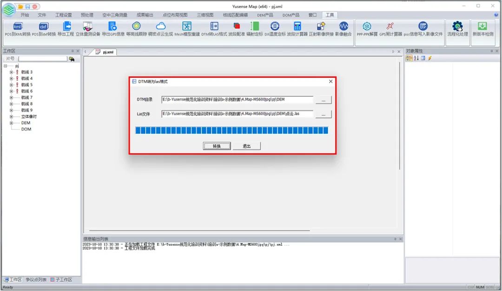
Task: Expand the 航线 3 tree node
Action: 11,72
